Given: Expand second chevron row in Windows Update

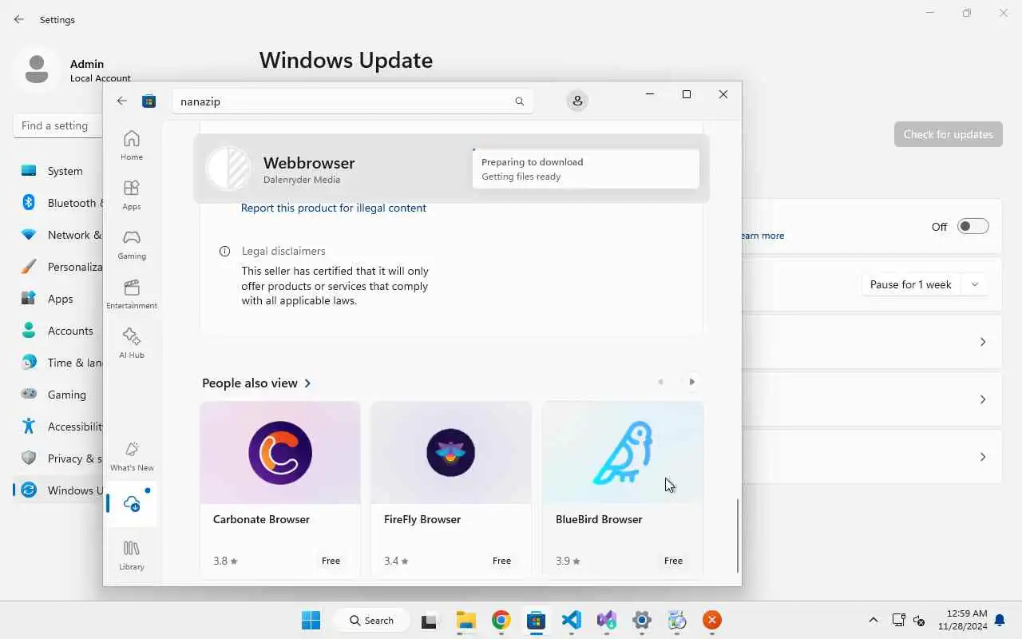Looking at the screenshot, I should coord(983,399).
